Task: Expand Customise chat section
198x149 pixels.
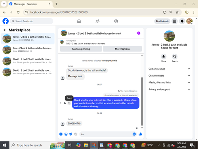Action: tap(169, 69)
